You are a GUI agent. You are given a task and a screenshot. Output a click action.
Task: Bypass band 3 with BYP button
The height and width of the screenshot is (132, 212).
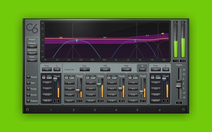[93, 77]
